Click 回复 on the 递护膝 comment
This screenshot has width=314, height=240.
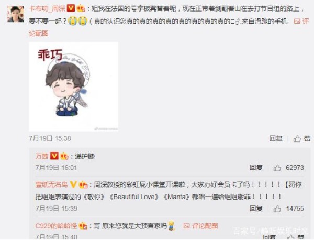tap(256, 167)
